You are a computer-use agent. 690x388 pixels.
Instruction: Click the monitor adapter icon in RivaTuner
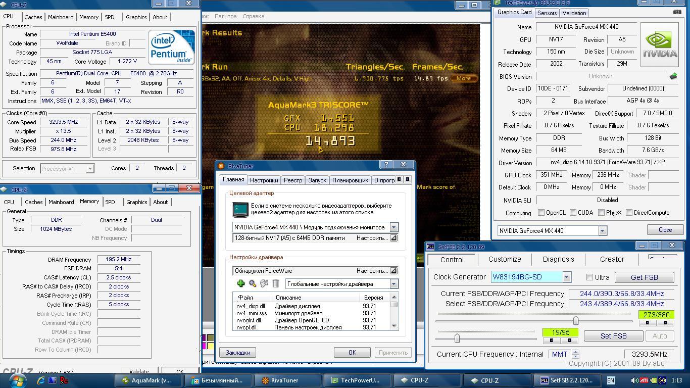coord(240,210)
